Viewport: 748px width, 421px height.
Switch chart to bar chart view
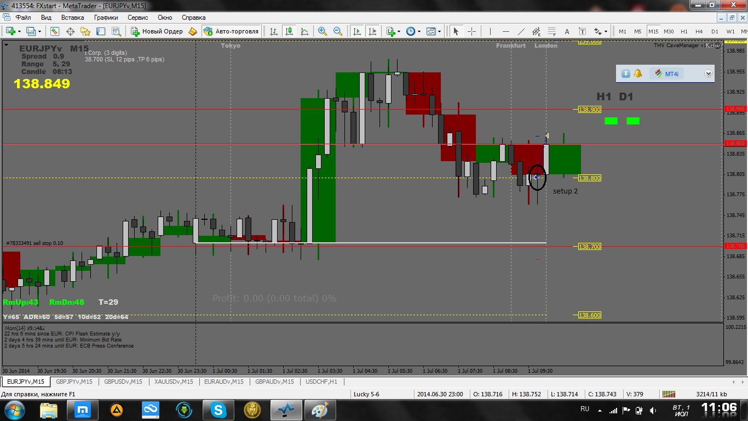coord(274,31)
